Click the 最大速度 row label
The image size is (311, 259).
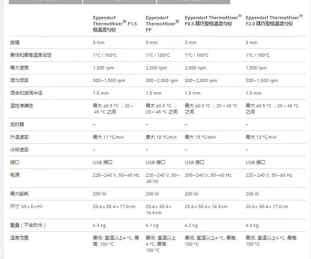point(19,68)
